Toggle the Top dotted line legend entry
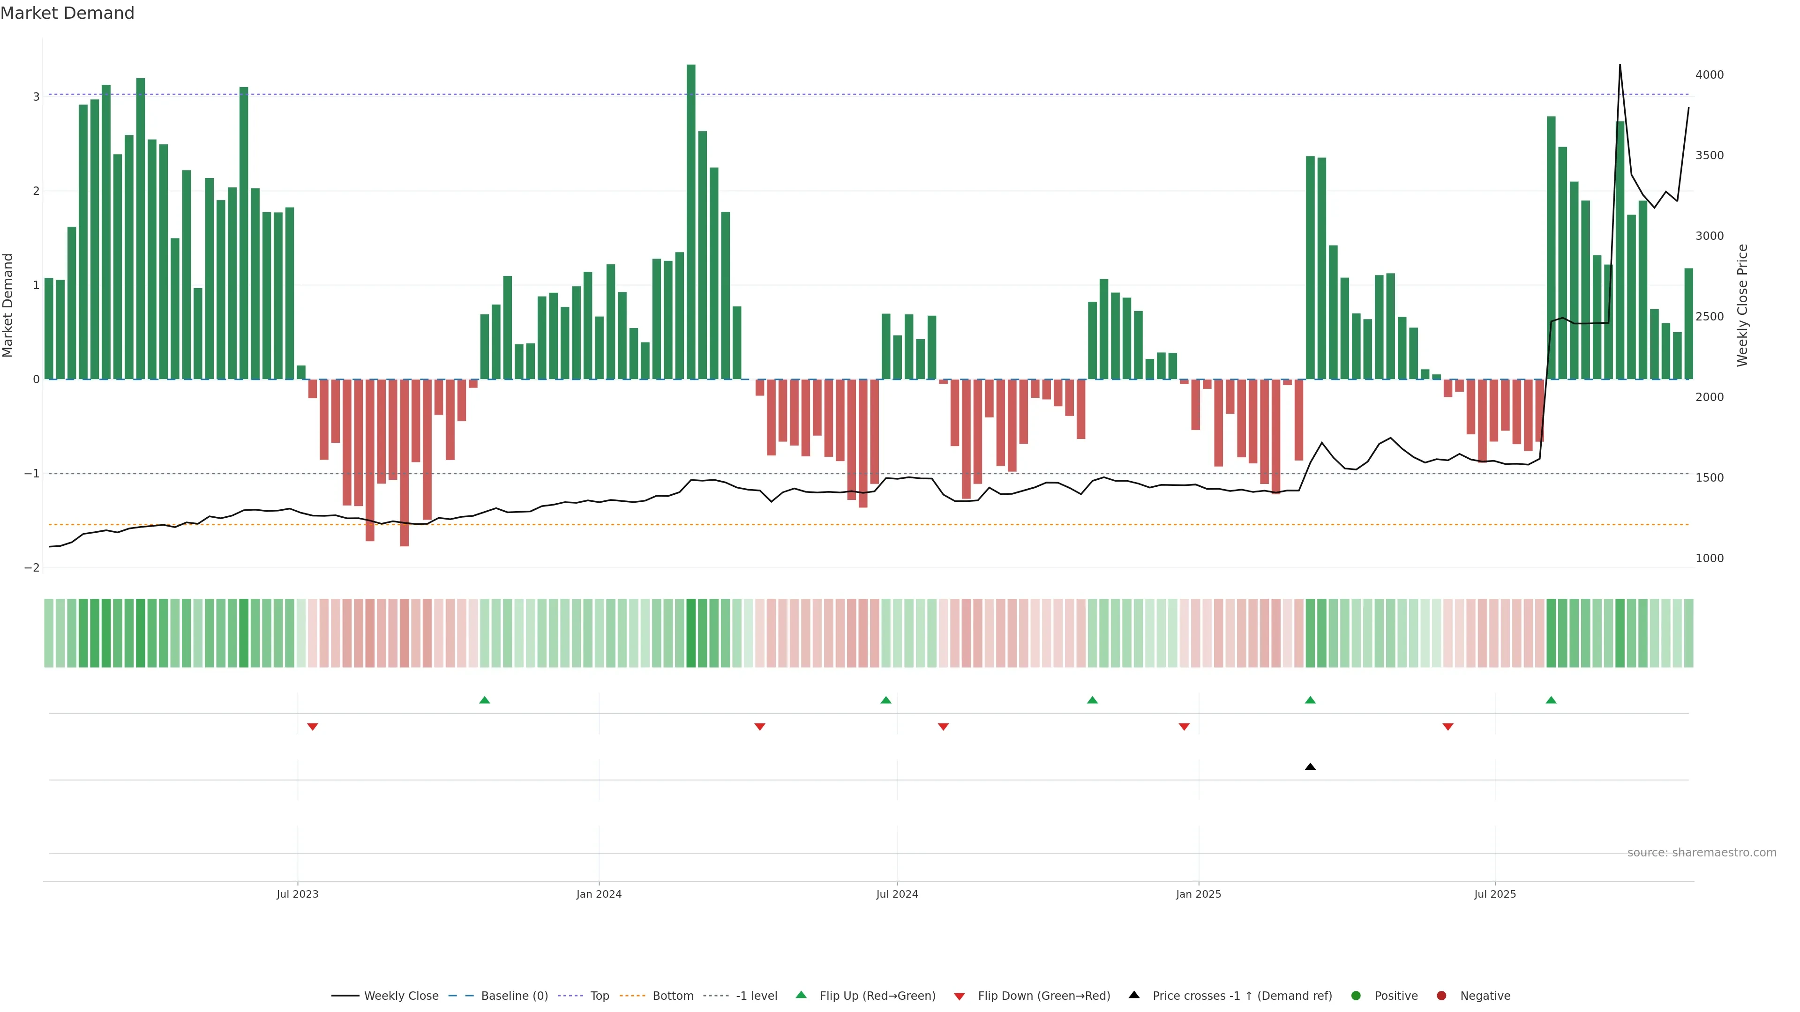The width and height of the screenshot is (1800, 1012). 599,995
